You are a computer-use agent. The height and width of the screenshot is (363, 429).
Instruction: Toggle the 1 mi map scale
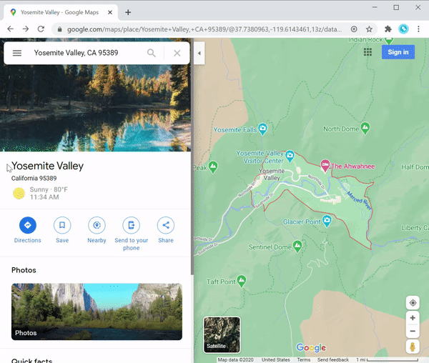387,359
